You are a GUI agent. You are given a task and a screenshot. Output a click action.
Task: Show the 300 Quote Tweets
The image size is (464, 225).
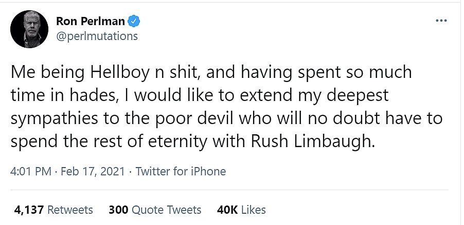155,210
